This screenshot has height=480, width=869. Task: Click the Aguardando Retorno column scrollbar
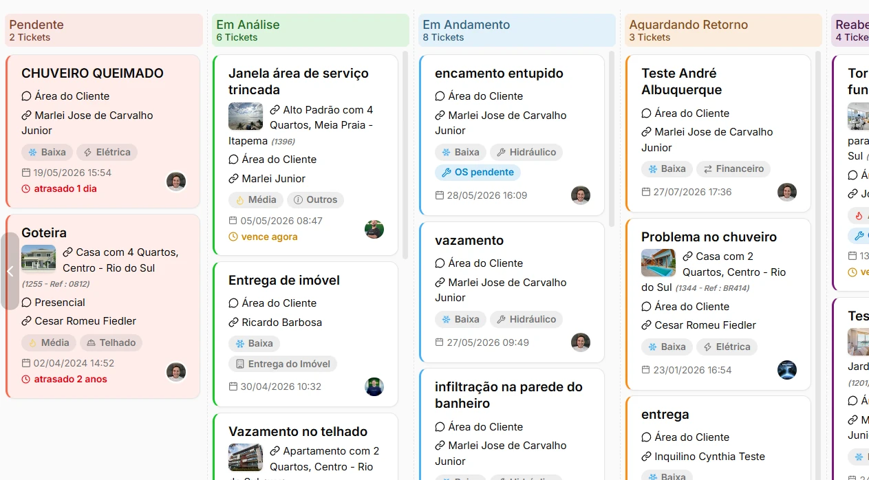[818, 265]
